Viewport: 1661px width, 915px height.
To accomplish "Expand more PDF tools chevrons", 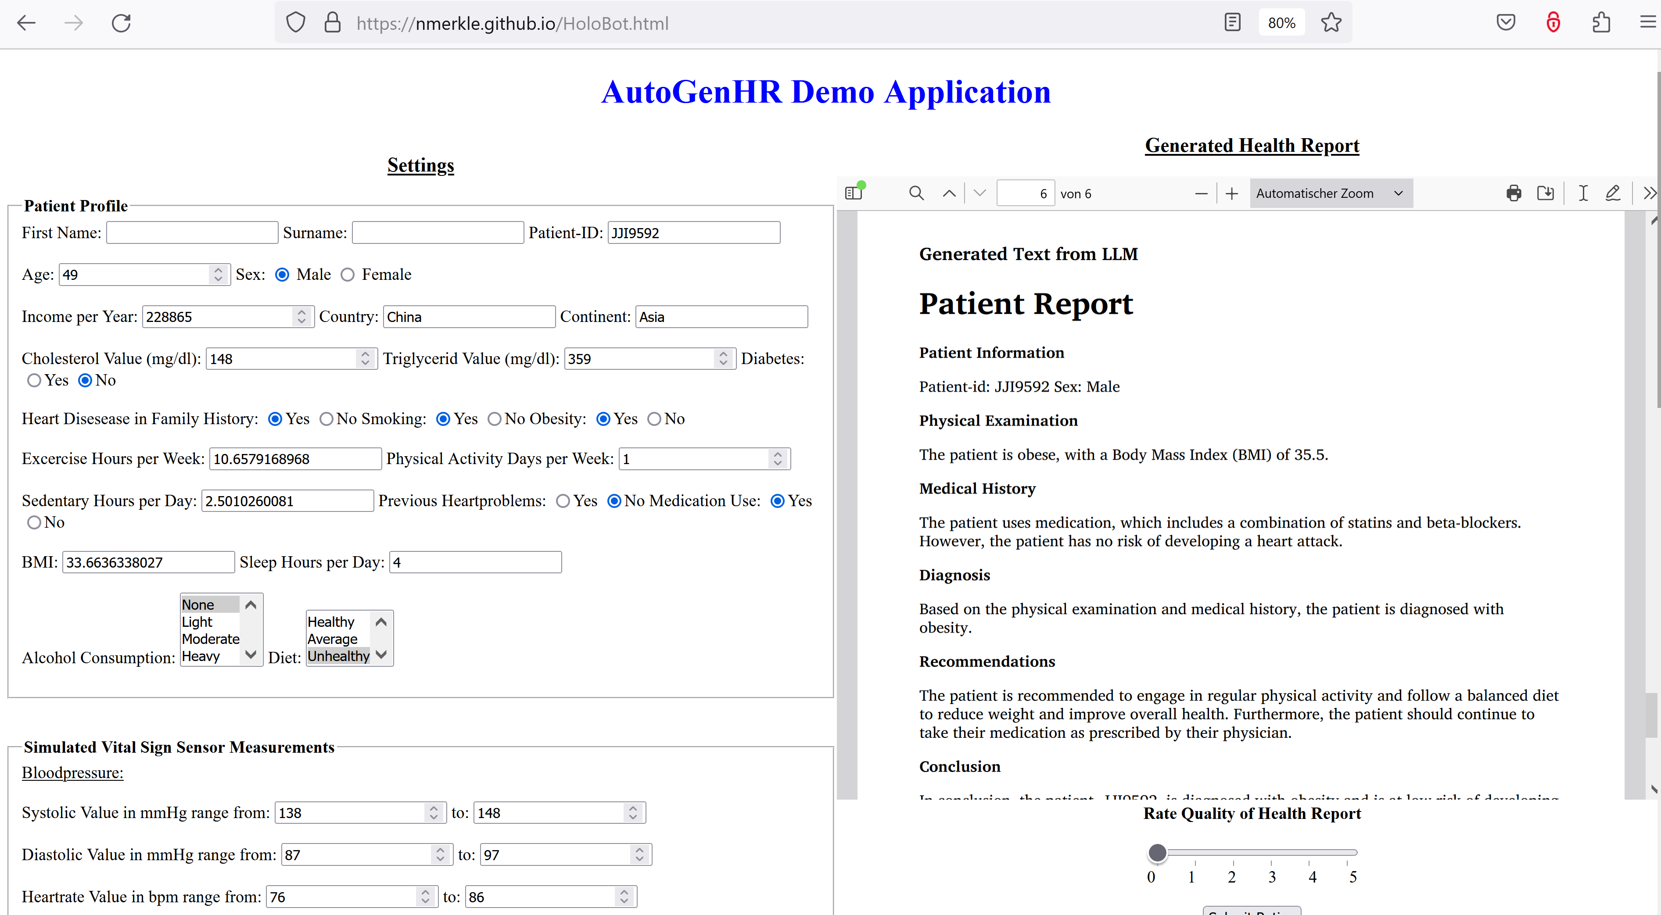I will 1649,193.
